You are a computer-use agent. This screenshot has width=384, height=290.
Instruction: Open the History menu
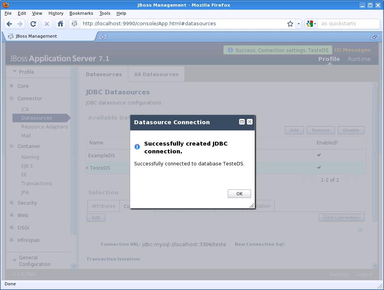tap(56, 13)
